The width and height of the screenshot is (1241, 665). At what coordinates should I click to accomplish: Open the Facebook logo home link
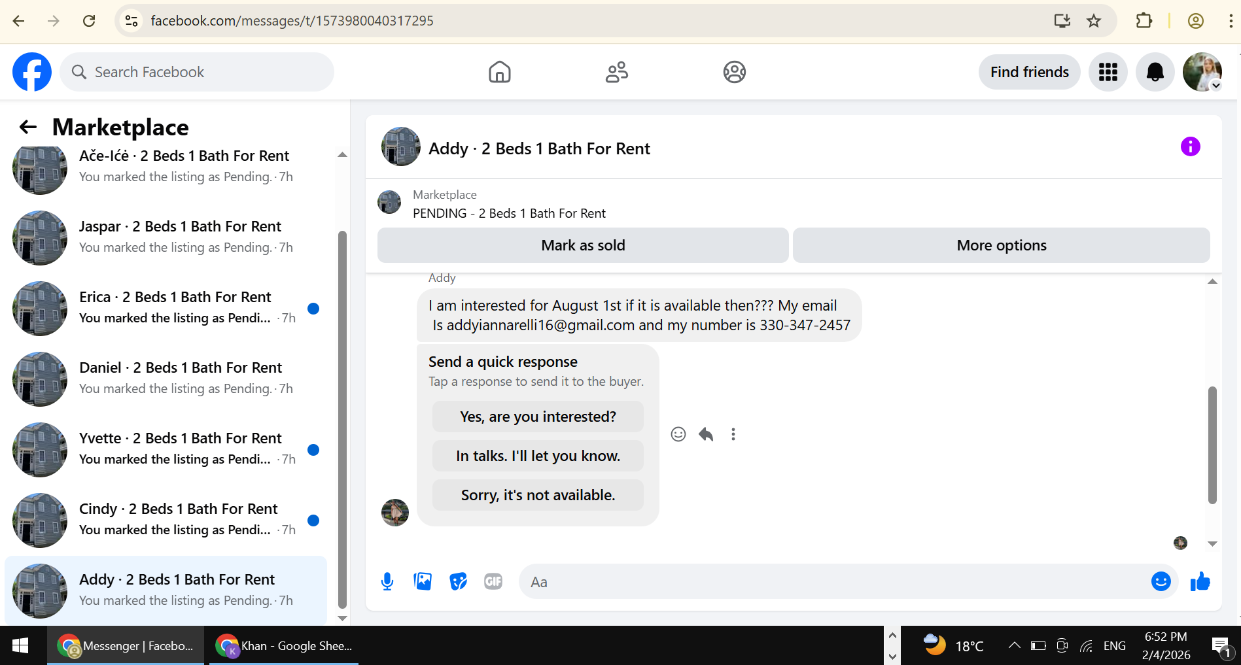(x=32, y=72)
